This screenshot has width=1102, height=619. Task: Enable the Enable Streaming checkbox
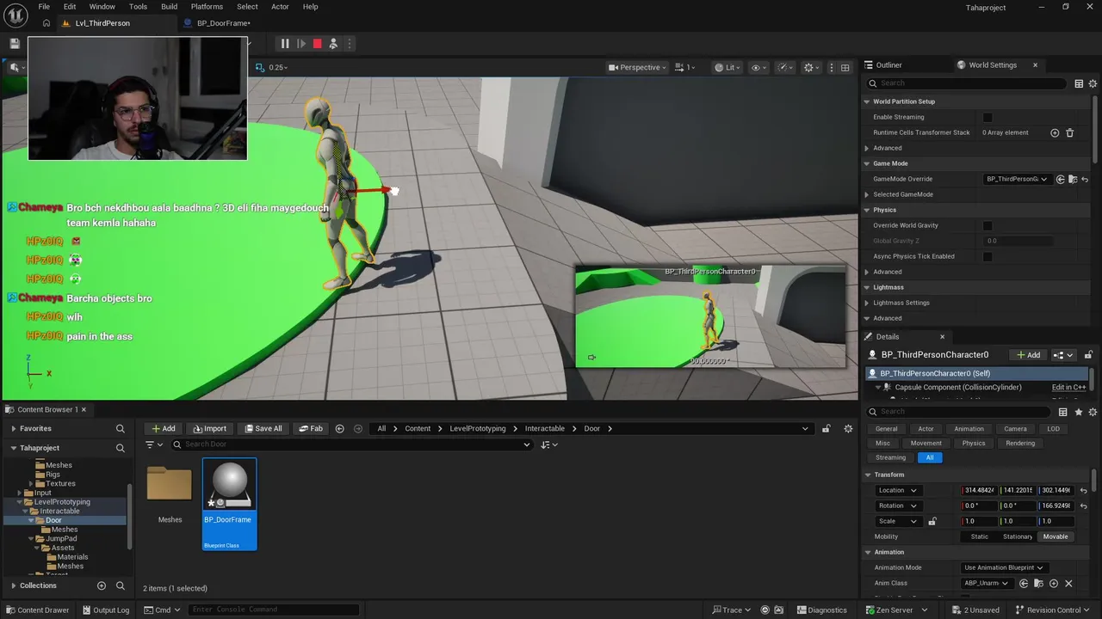click(x=987, y=117)
